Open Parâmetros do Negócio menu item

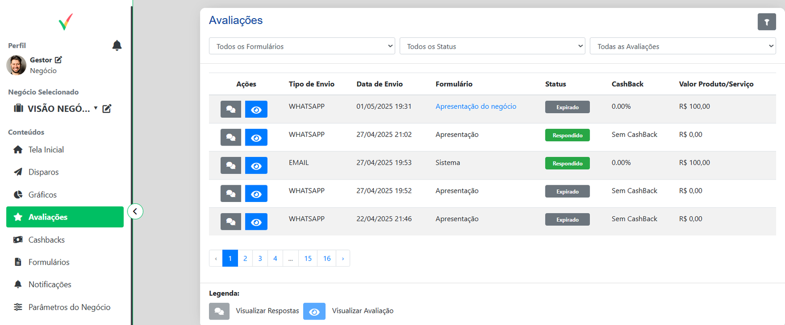coord(69,307)
